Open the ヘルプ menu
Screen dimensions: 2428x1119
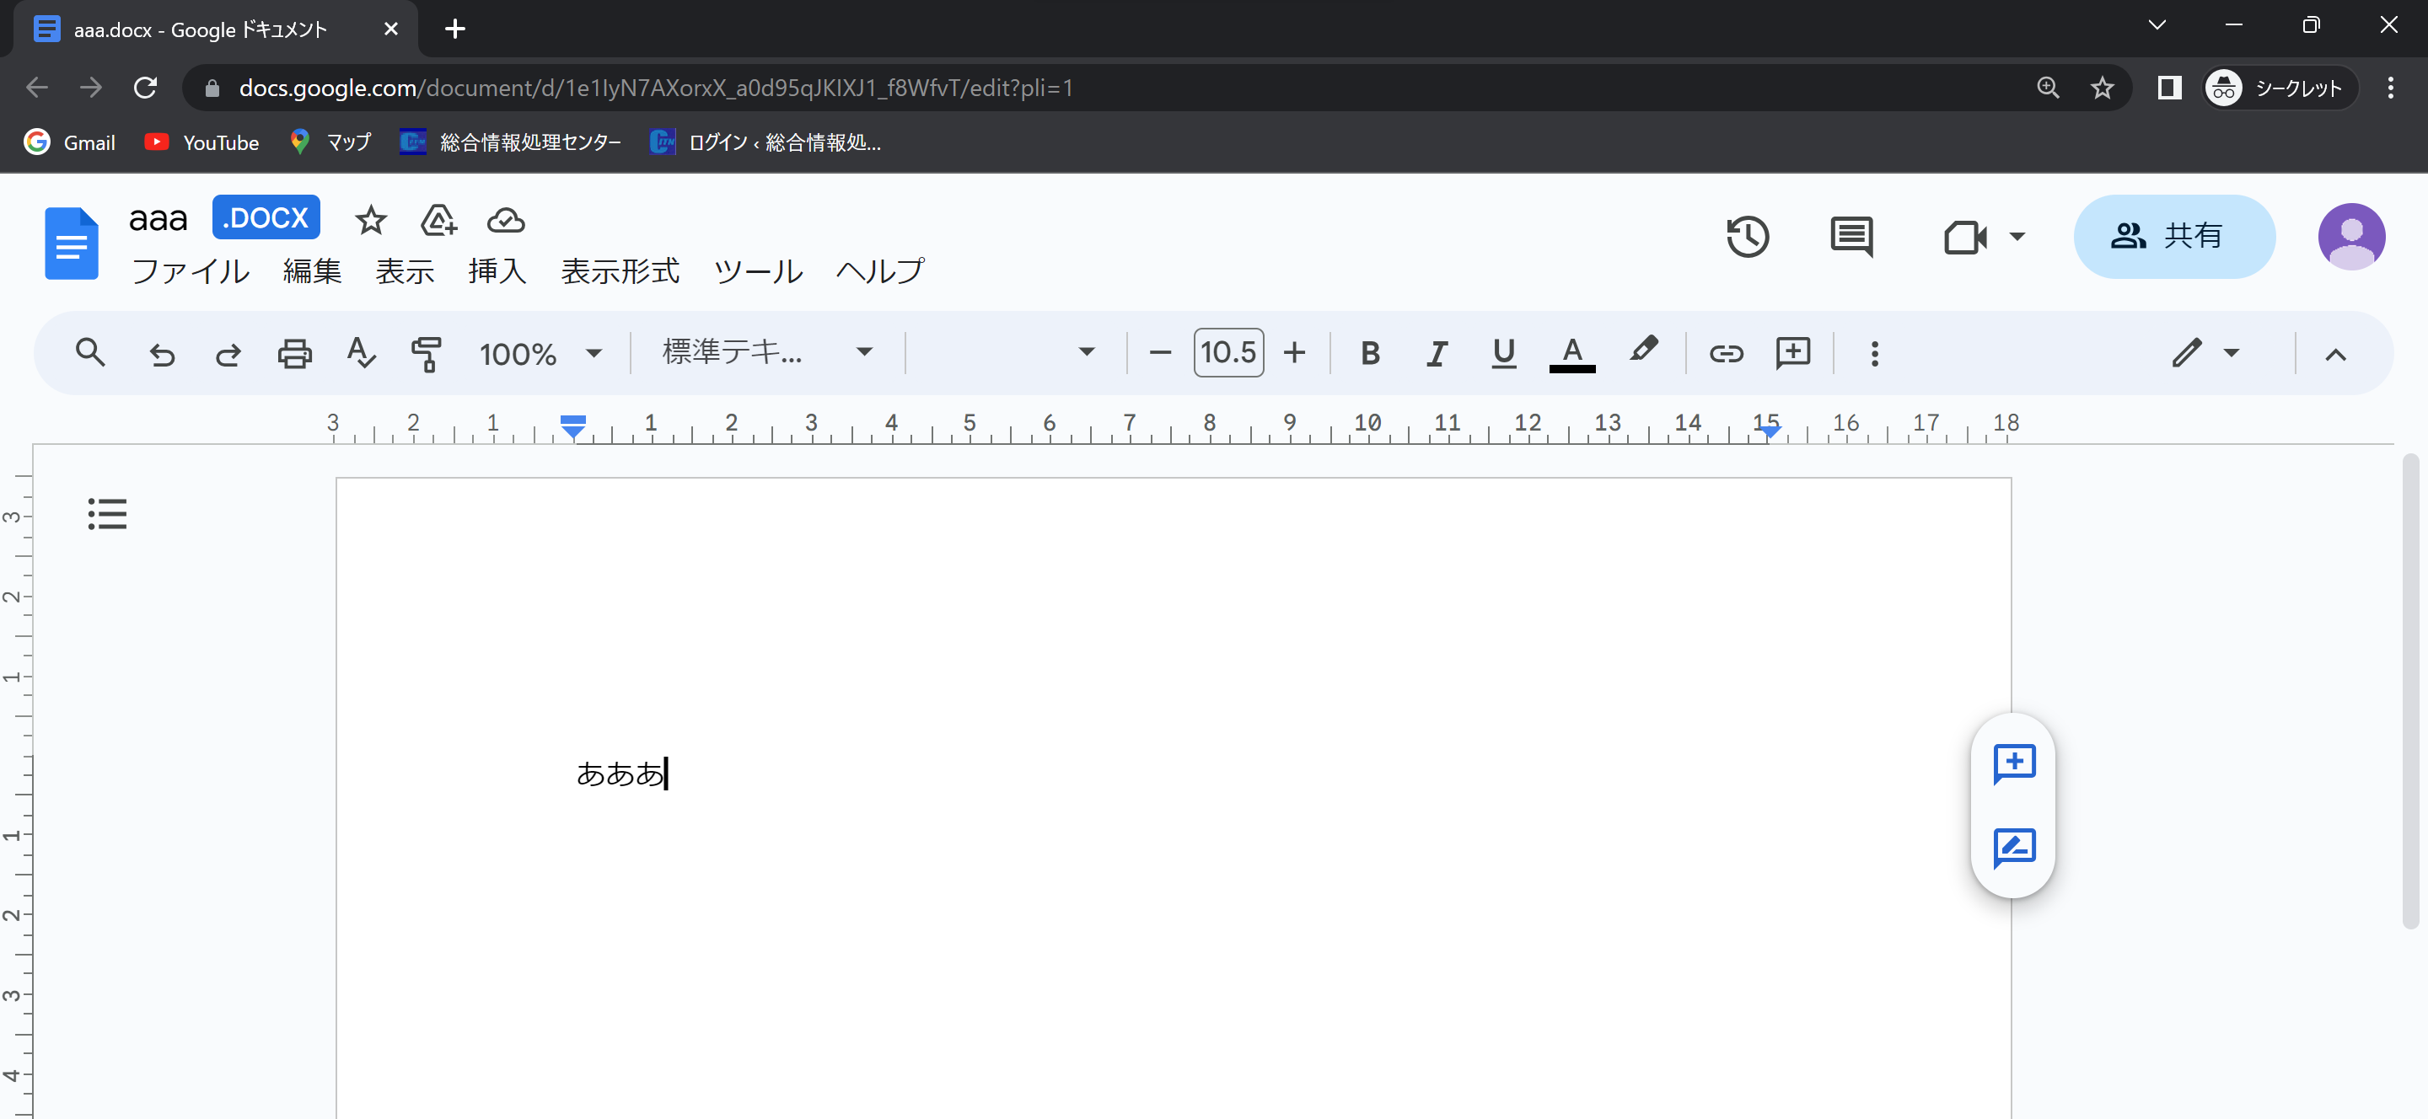pyautogui.click(x=880, y=271)
